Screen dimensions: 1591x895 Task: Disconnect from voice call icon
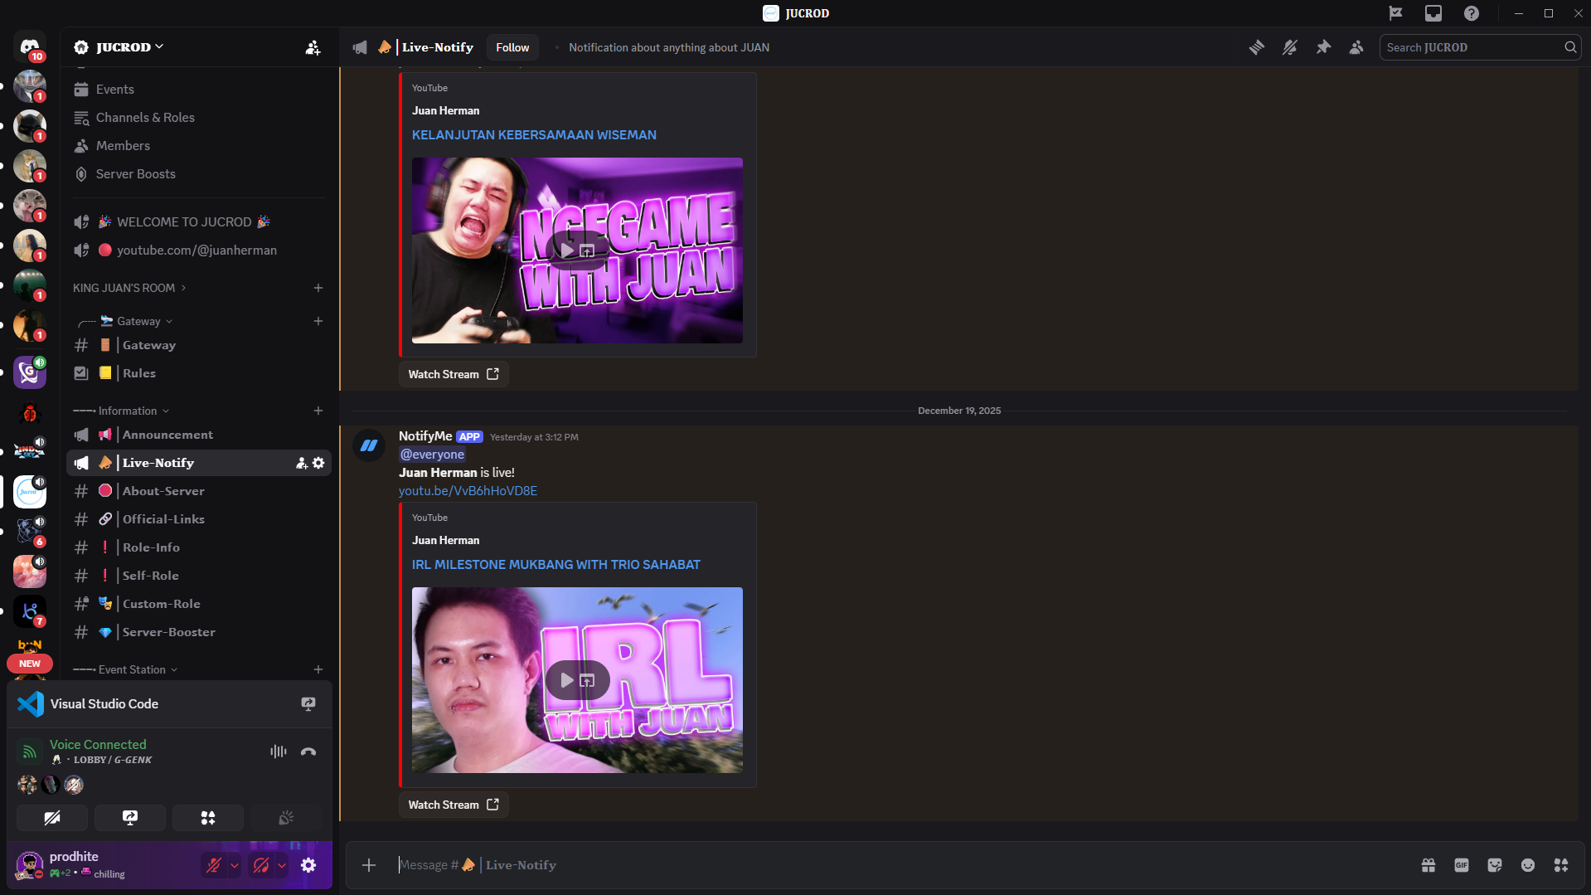[x=308, y=752]
